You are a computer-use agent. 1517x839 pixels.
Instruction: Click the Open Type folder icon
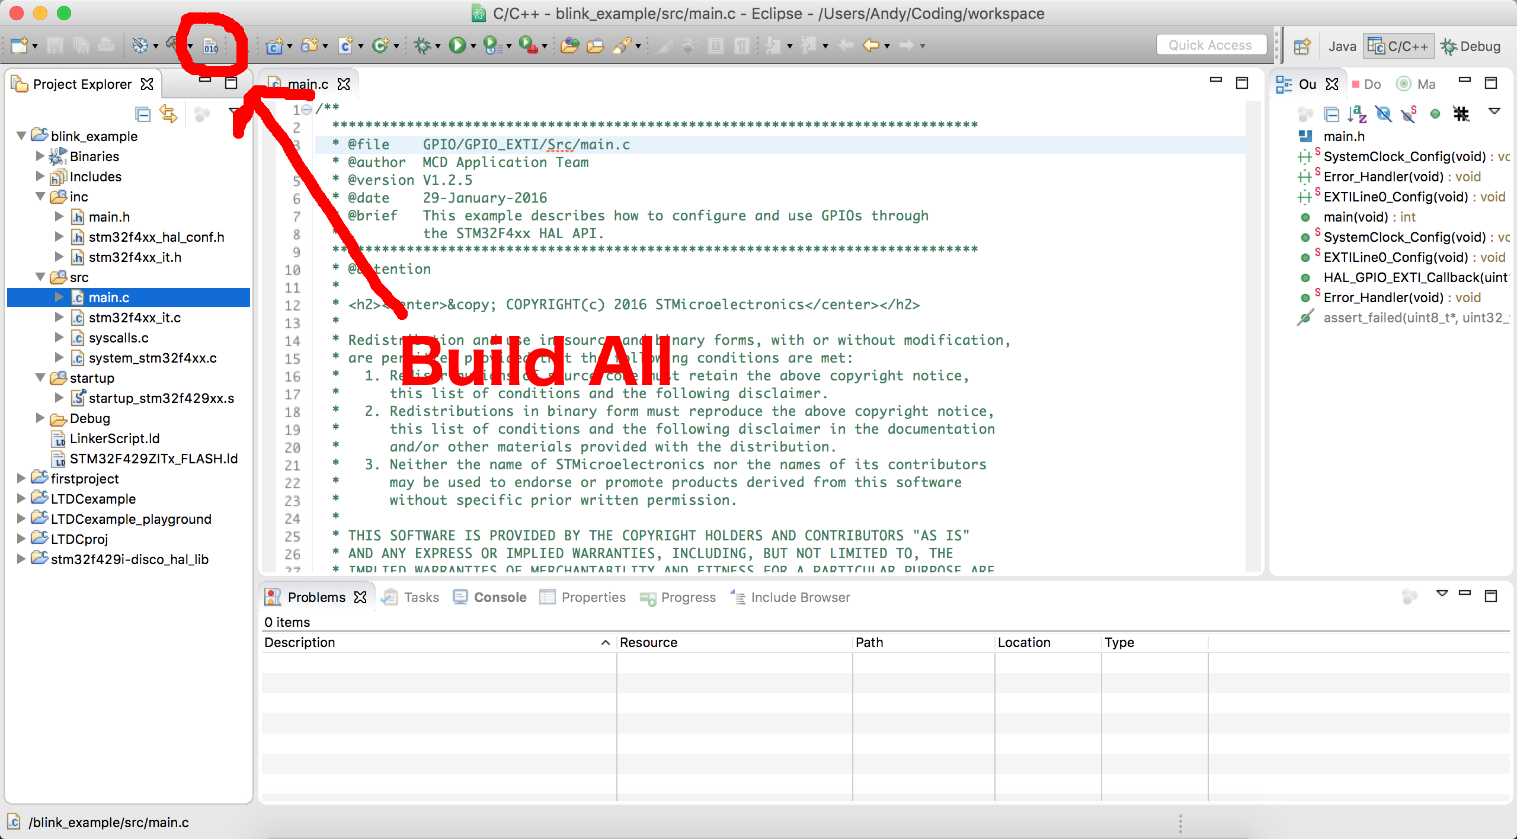tap(596, 46)
